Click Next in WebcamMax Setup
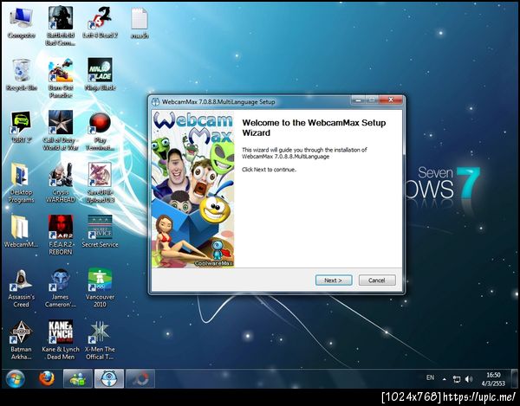Viewport: 520px width, 406px height. (334, 280)
